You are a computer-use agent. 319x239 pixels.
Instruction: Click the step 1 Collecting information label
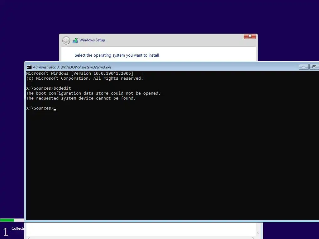coord(17,228)
